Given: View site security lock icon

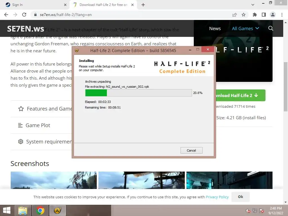Looking at the screenshot, I should 35,15.
